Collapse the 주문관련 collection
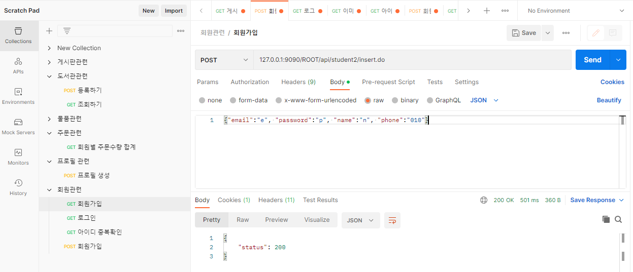Image resolution: width=633 pixels, height=272 pixels. (x=49, y=133)
